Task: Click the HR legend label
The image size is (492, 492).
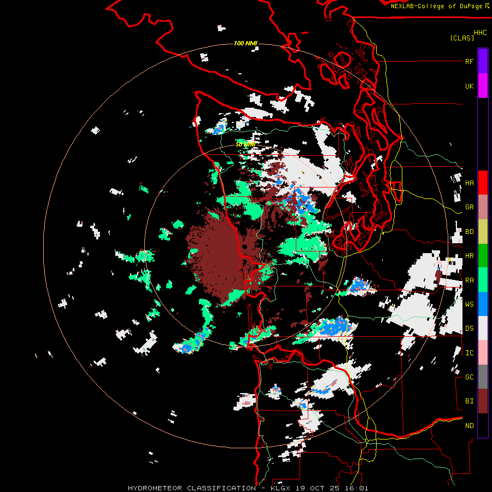Action: 469,256
